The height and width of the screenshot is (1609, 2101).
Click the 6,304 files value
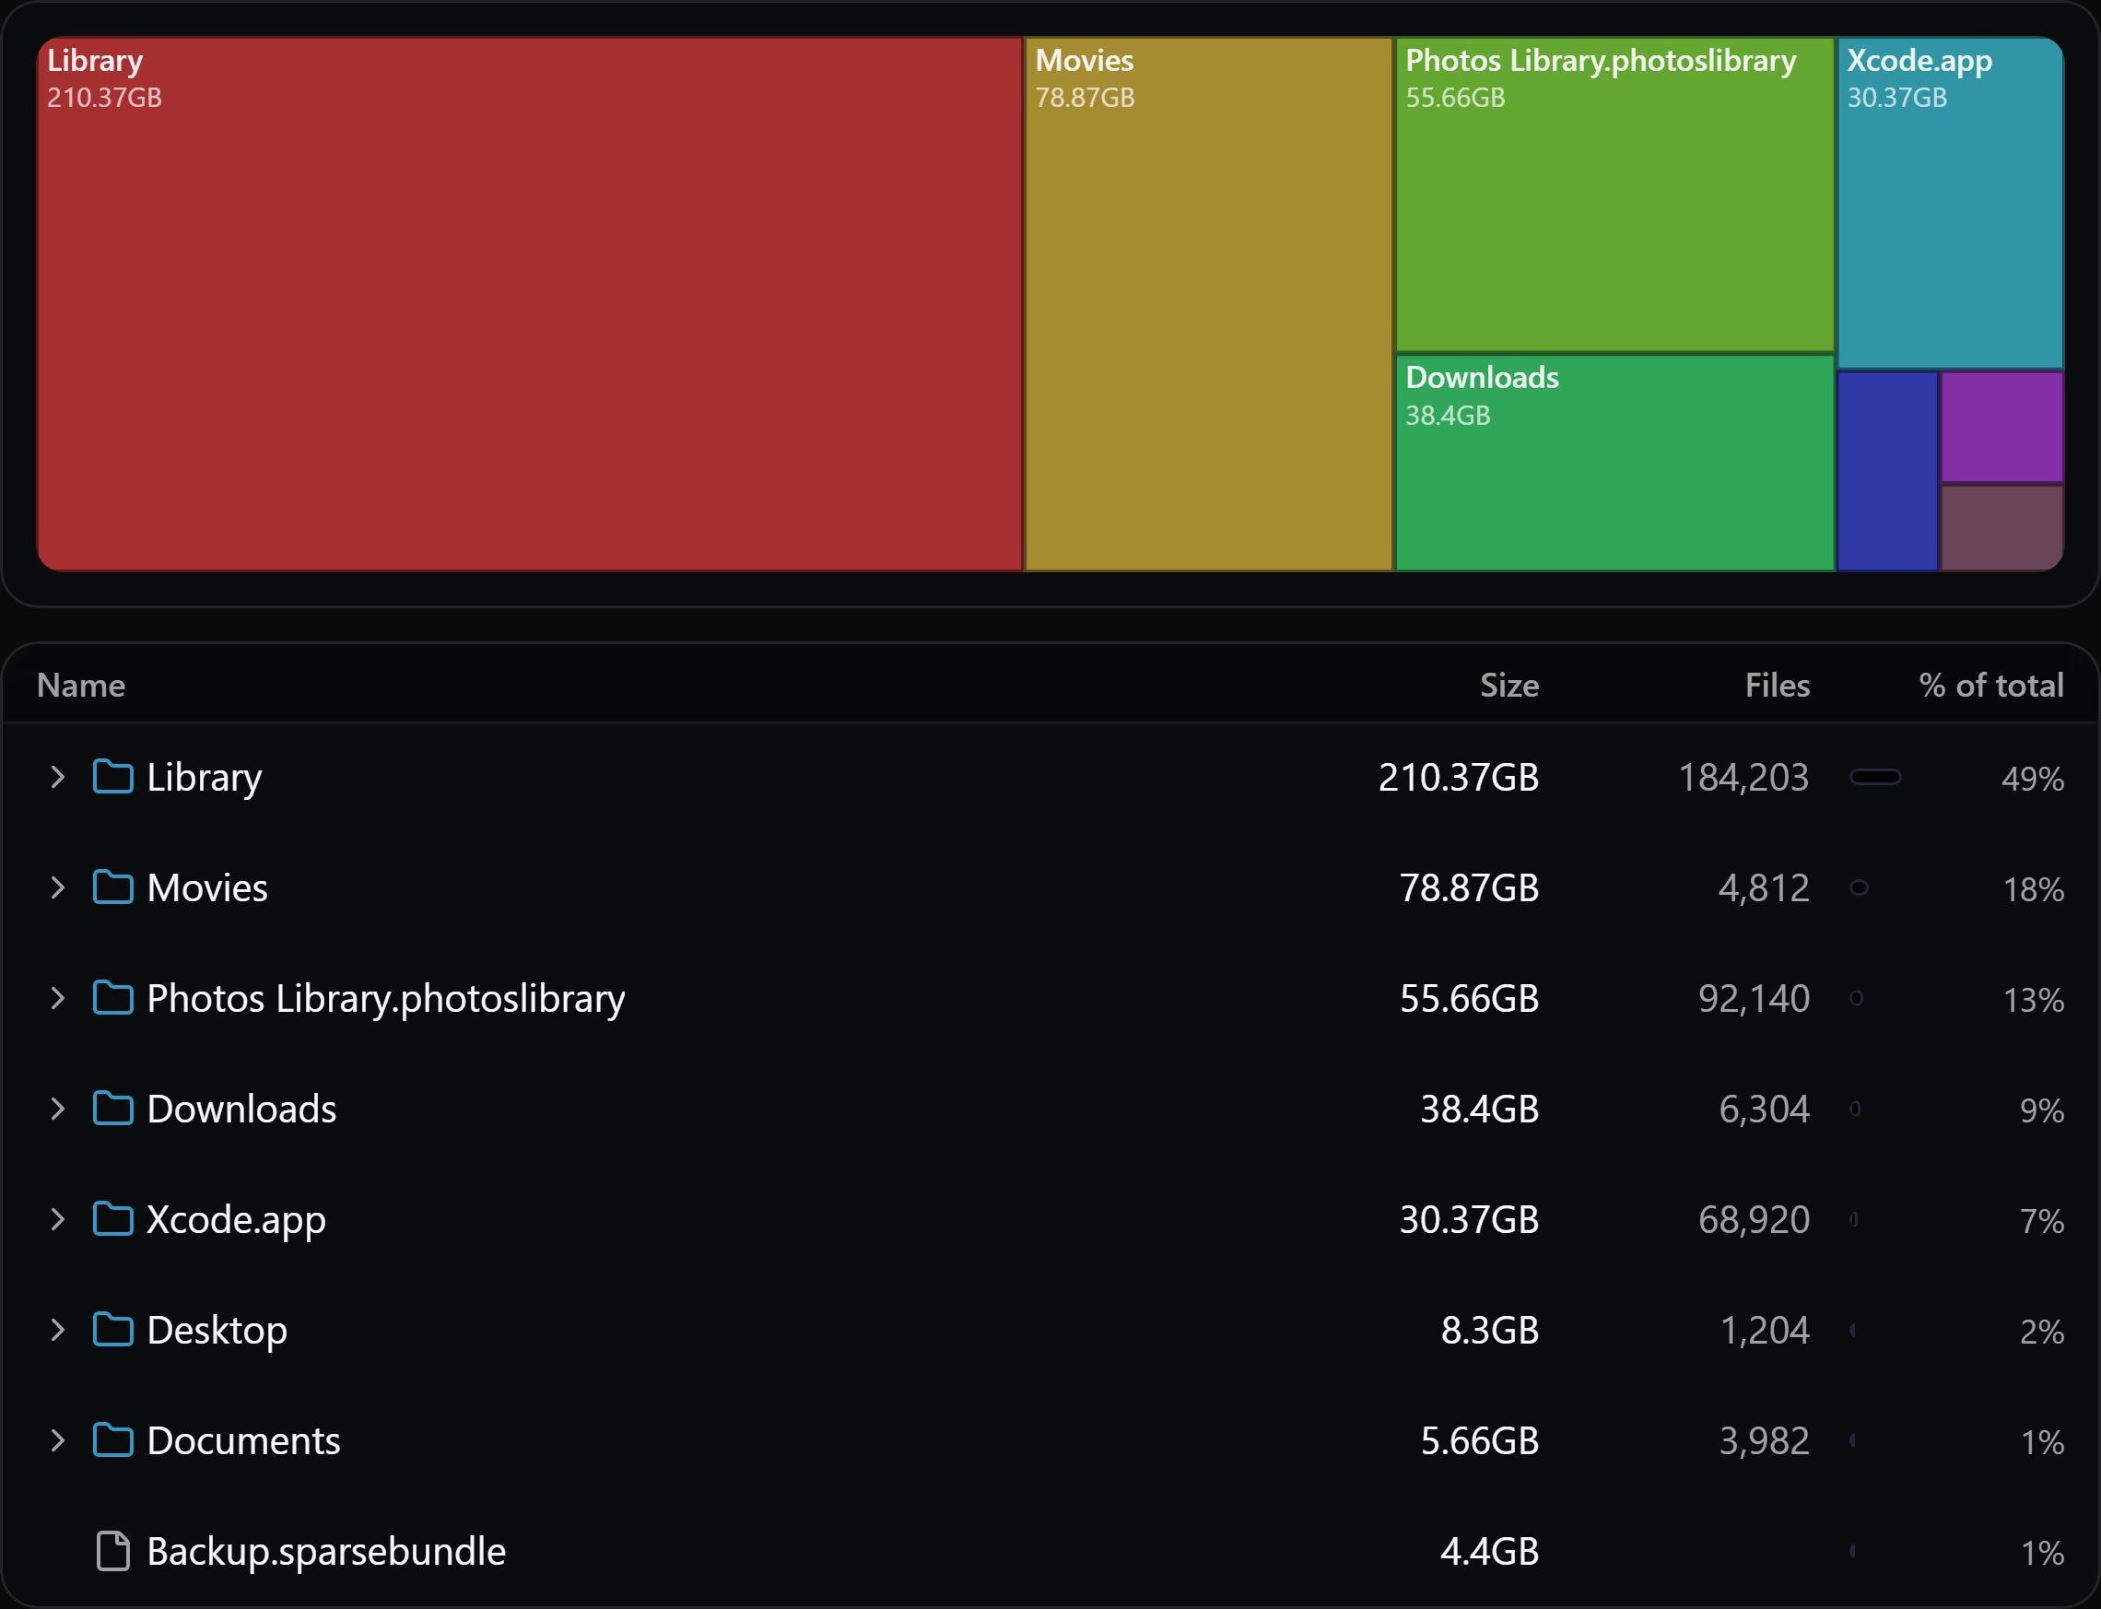pyautogui.click(x=1764, y=1109)
